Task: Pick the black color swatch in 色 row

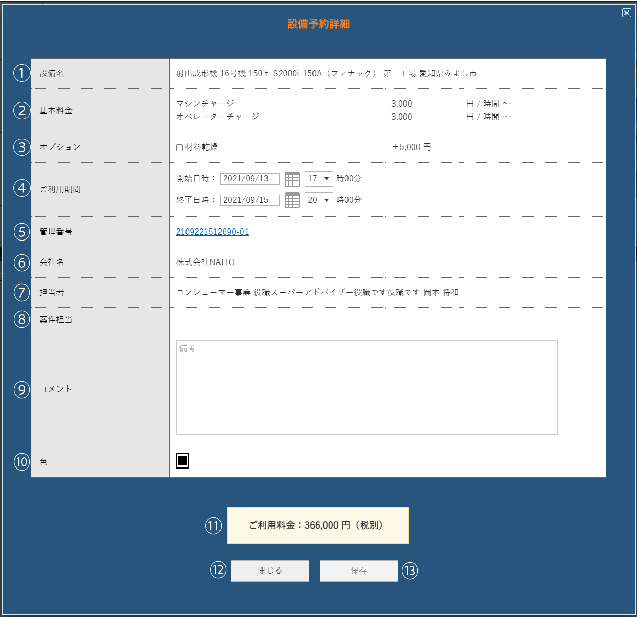Action: [x=182, y=461]
